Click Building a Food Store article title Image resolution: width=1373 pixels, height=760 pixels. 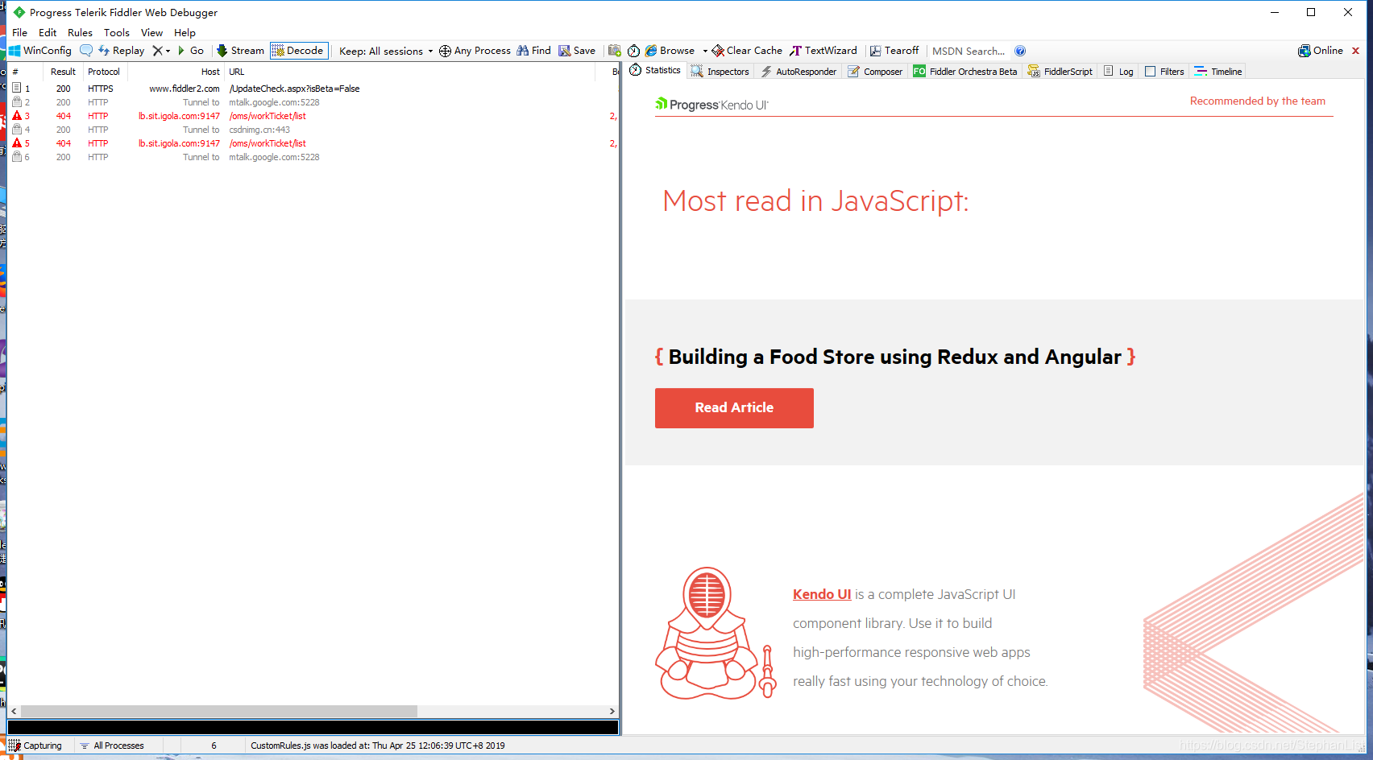point(895,357)
